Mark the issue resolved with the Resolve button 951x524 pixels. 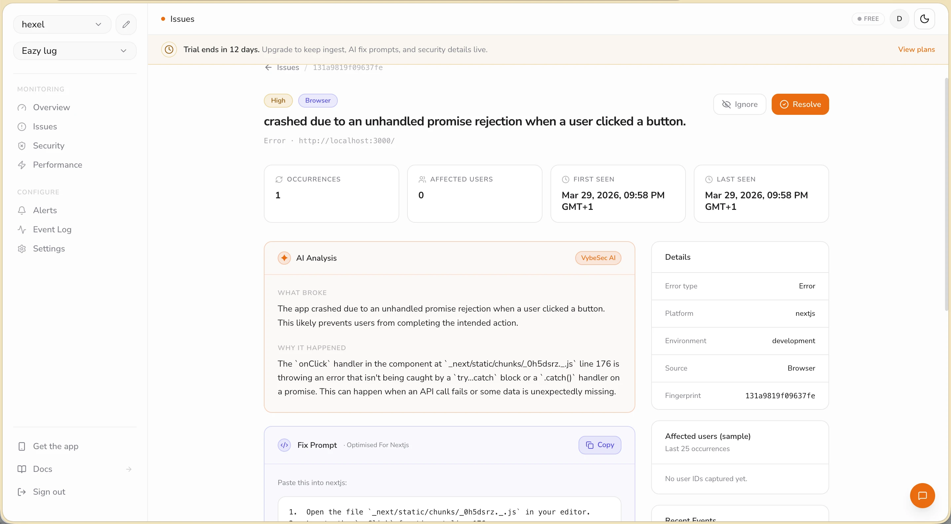click(800, 104)
